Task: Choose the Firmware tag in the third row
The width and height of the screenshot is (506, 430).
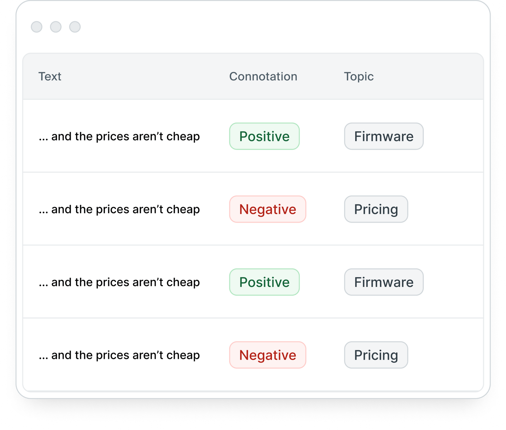Action: (384, 282)
